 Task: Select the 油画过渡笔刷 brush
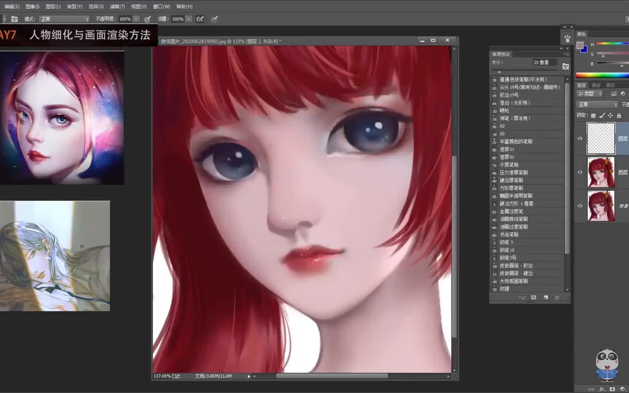(x=527, y=227)
